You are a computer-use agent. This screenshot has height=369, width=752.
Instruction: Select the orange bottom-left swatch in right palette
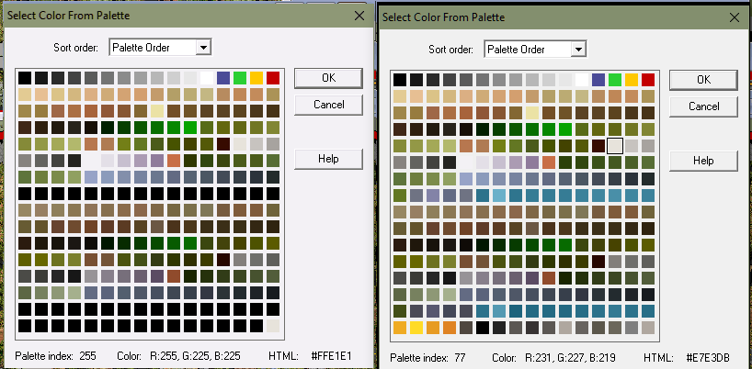point(400,328)
